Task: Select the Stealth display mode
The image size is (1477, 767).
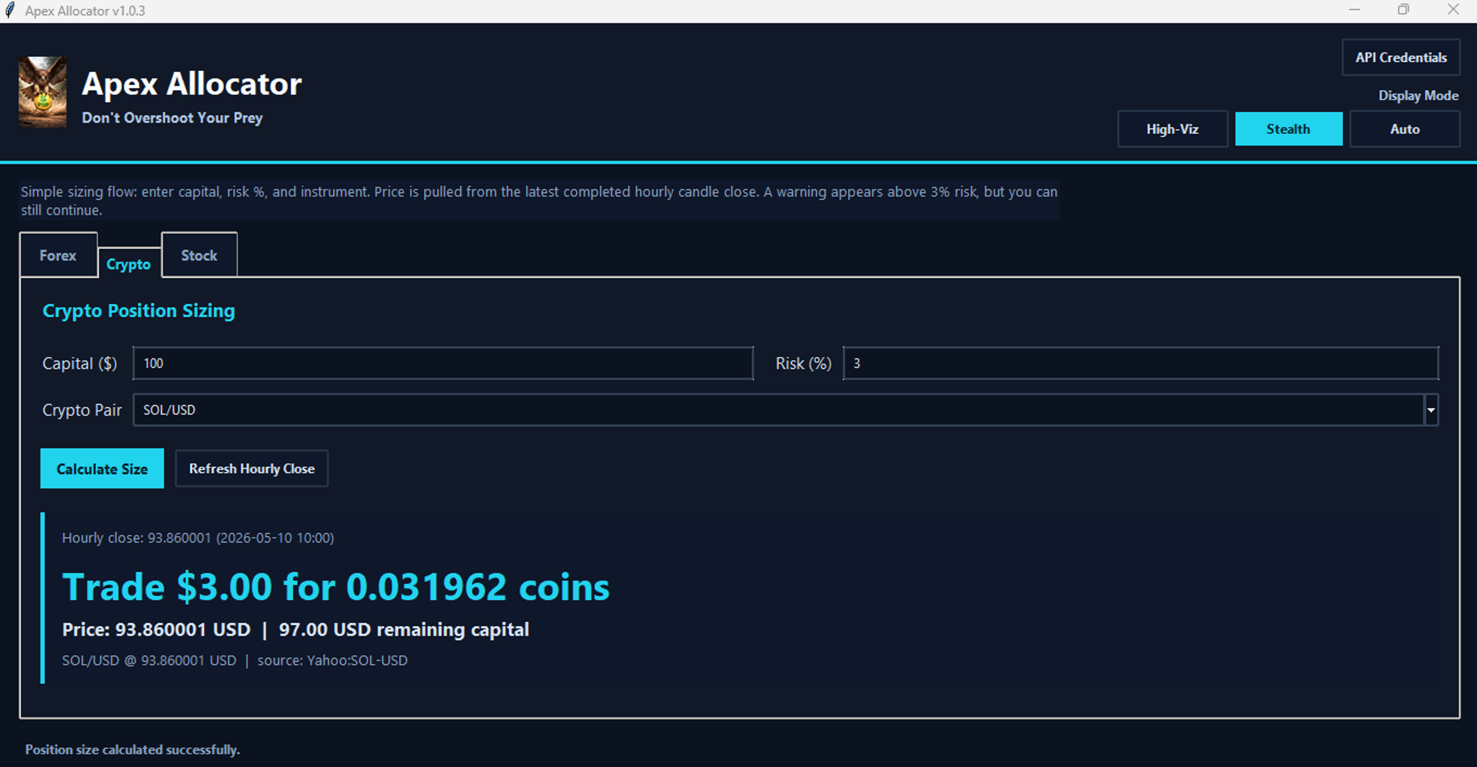Action: (x=1288, y=129)
